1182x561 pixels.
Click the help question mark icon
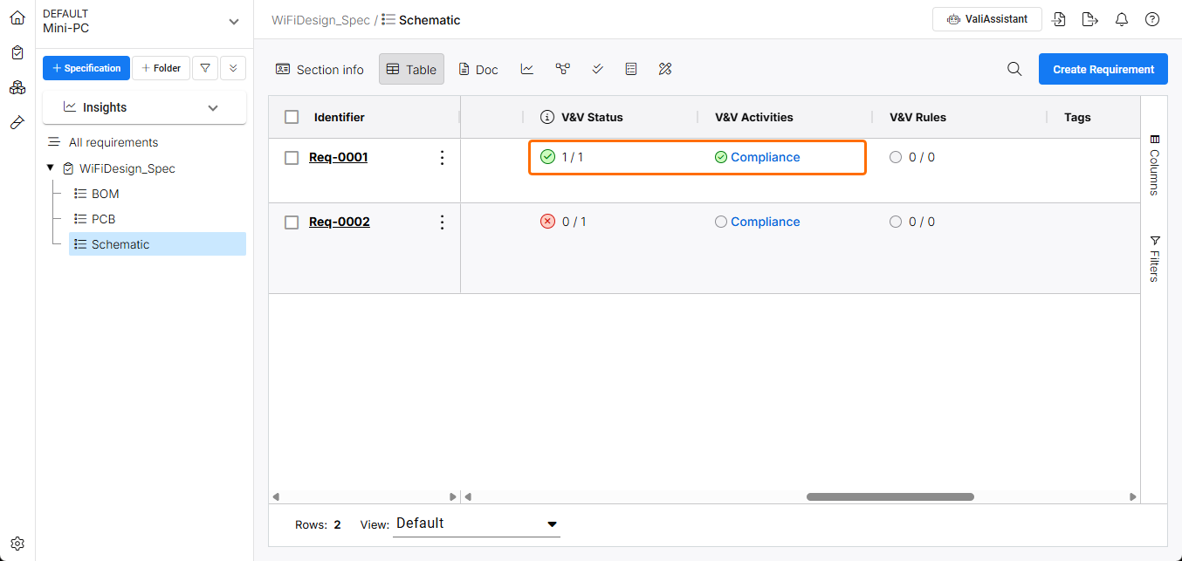click(x=1151, y=19)
